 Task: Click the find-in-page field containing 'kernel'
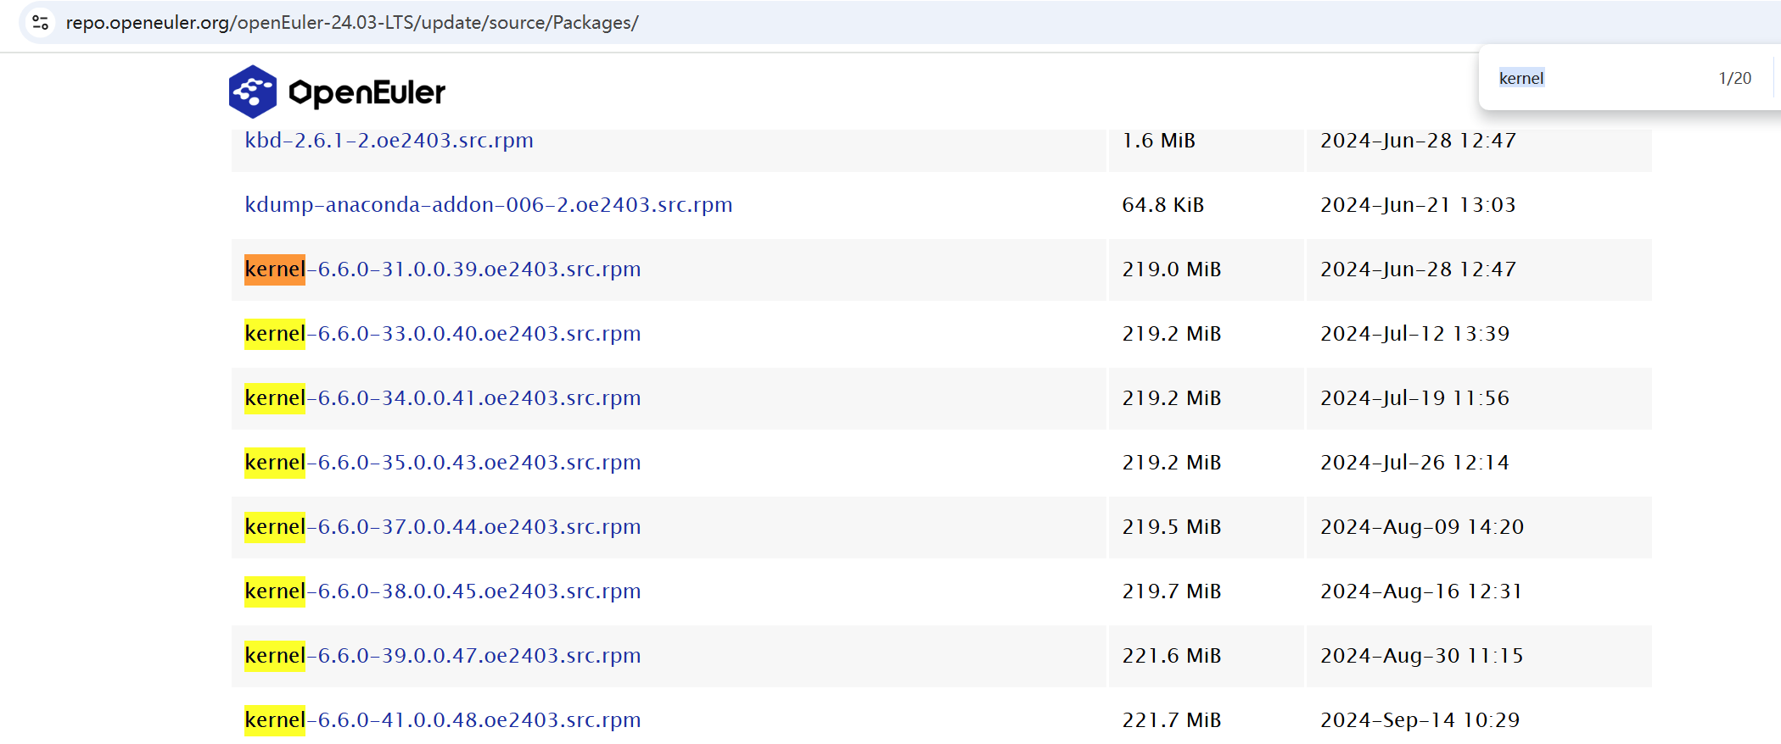(x=1595, y=78)
